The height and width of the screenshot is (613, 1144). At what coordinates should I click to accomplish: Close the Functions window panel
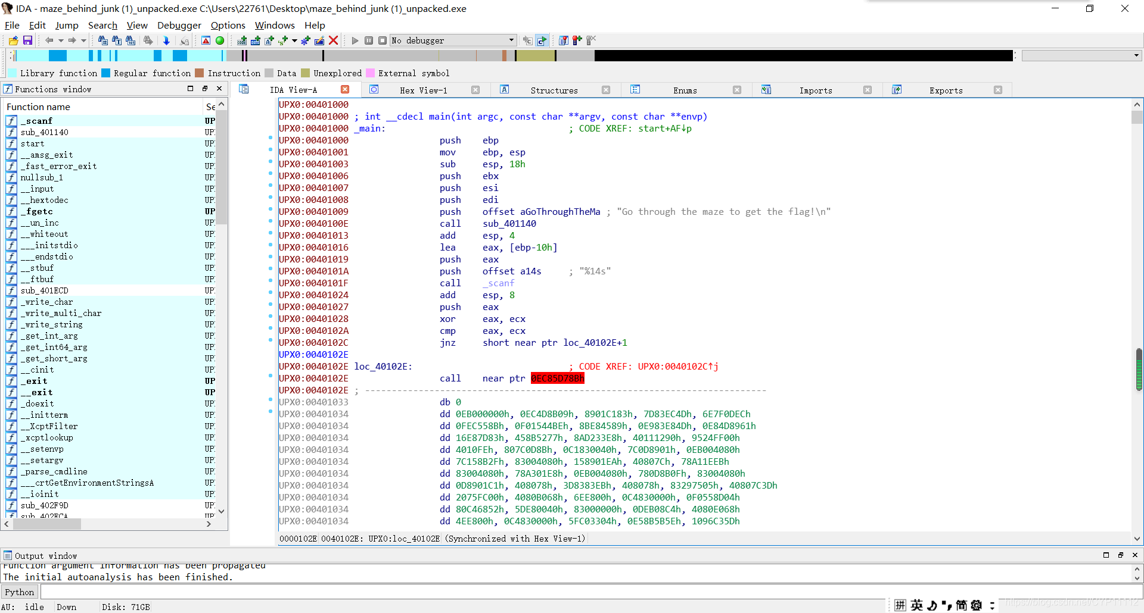[x=219, y=89]
